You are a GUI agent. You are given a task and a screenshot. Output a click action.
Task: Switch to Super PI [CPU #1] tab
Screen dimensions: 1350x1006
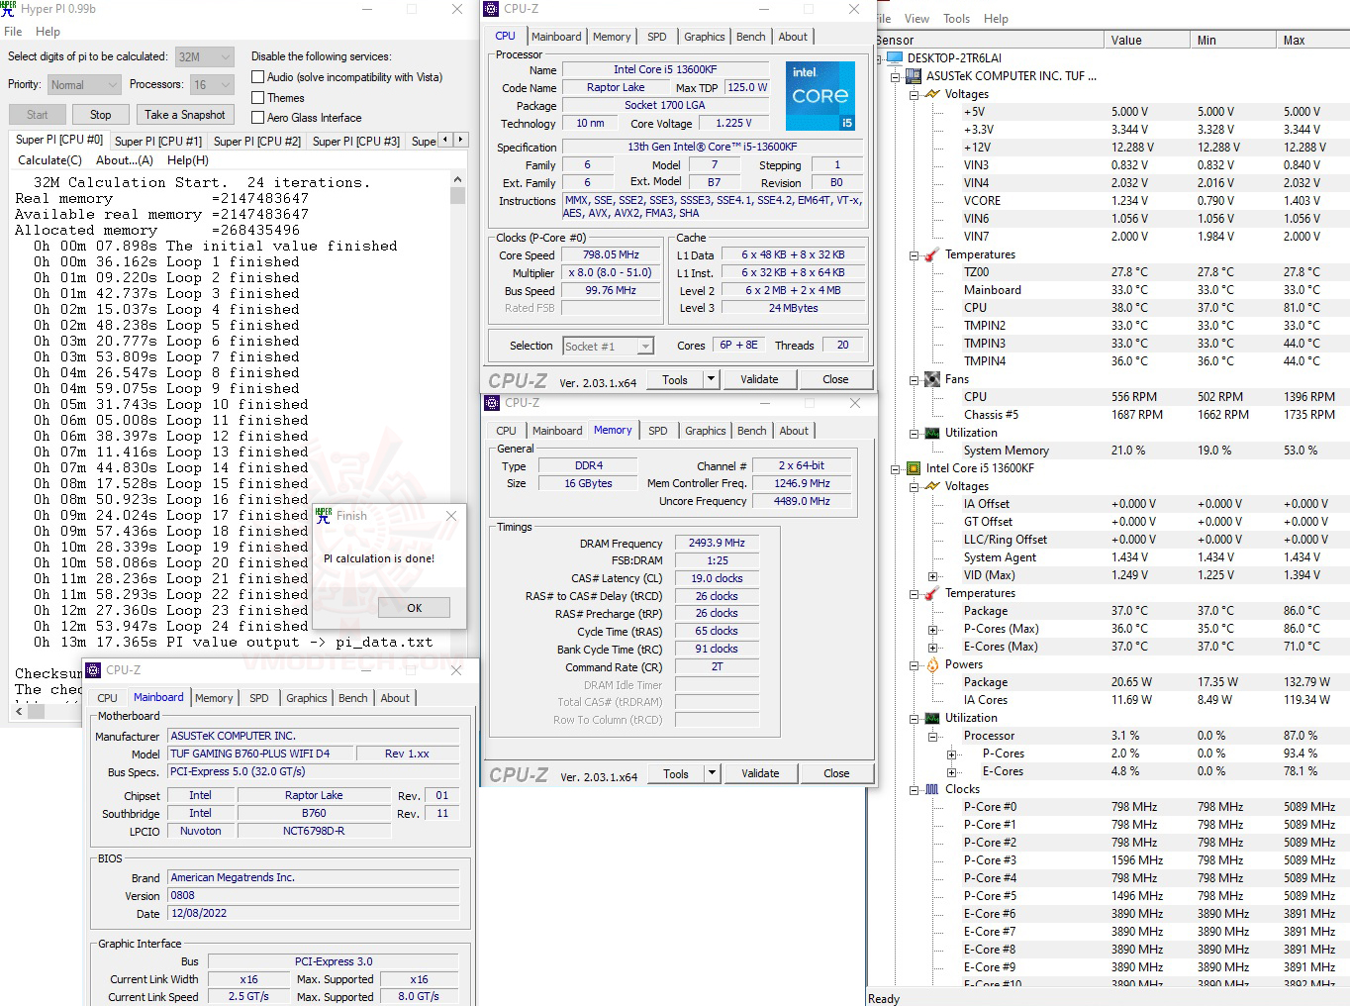[x=158, y=142]
